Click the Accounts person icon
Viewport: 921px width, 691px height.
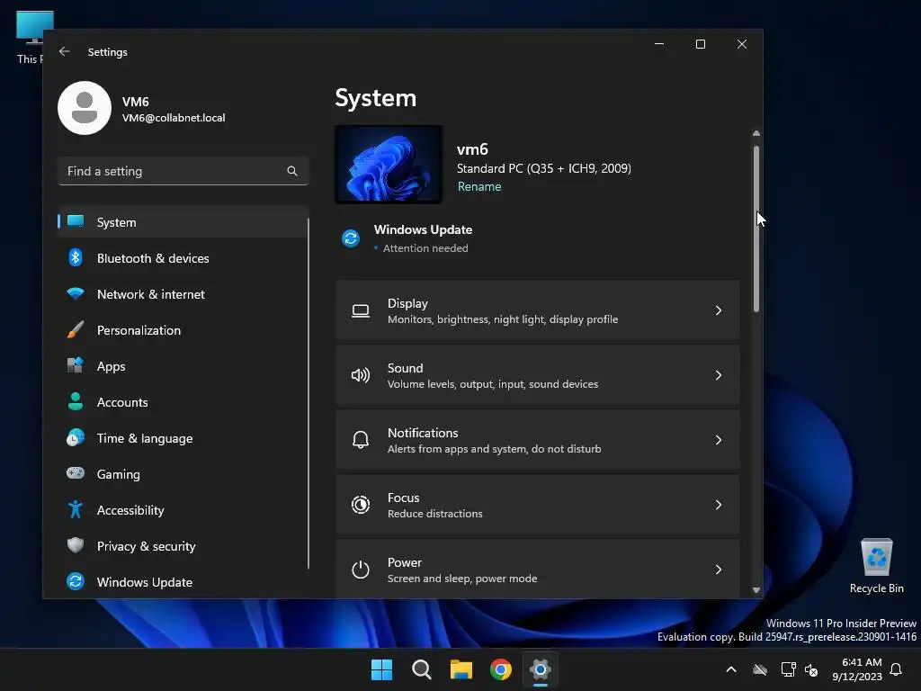point(76,401)
